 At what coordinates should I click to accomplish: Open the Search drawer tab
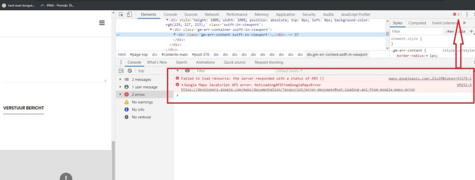pos(181,62)
